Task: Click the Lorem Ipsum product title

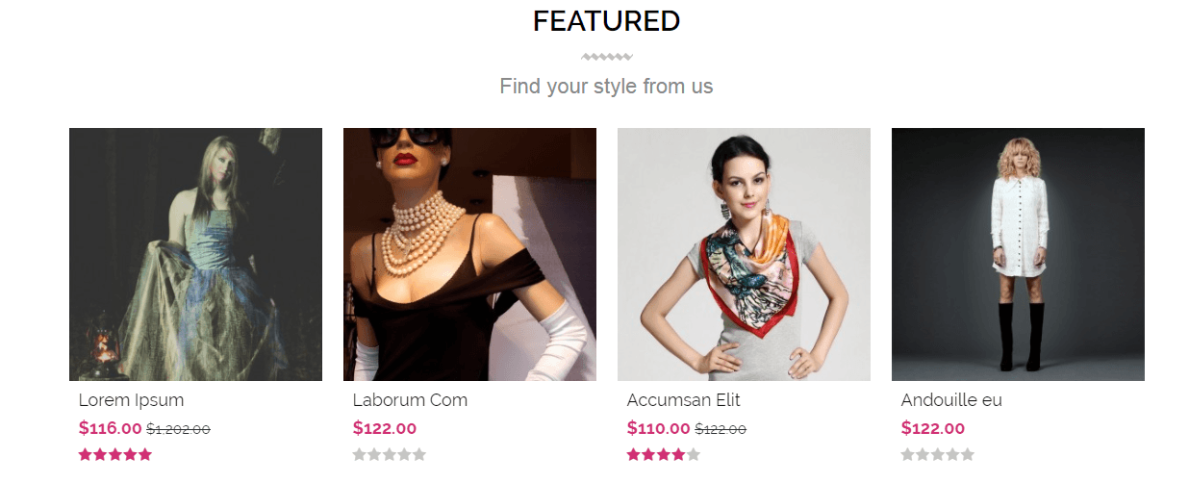Action: pyautogui.click(x=131, y=400)
